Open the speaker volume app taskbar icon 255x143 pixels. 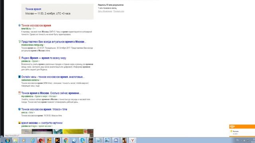coord(74,140)
